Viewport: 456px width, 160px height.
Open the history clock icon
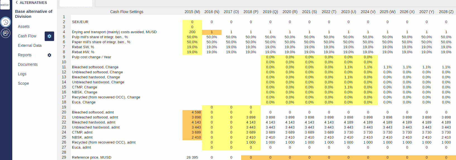[6, 22]
